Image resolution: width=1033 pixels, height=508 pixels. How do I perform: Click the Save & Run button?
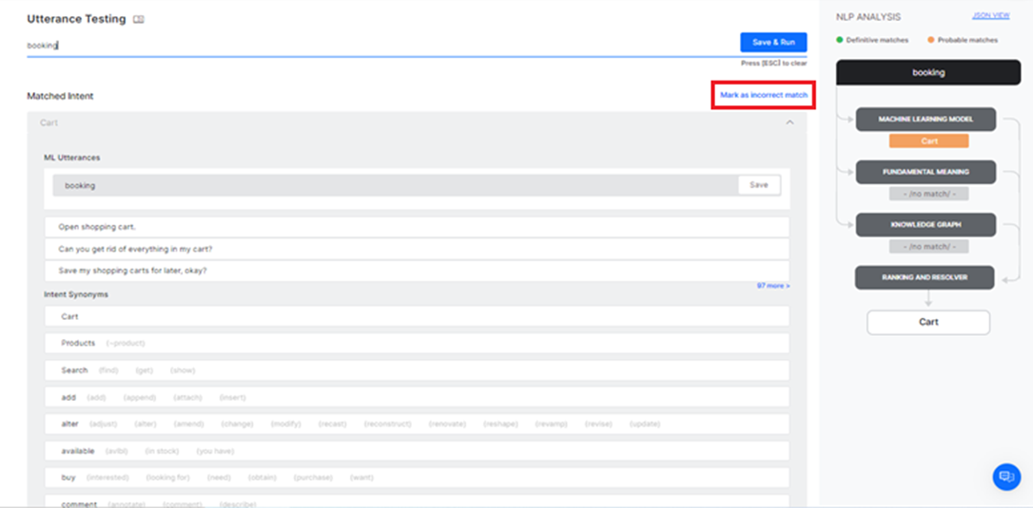(x=772, y=43)
